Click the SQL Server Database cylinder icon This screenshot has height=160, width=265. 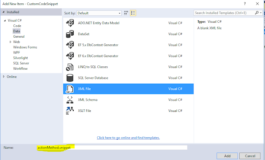coord(70,78)
